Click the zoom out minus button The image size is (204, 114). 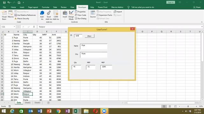click(179, 106)
